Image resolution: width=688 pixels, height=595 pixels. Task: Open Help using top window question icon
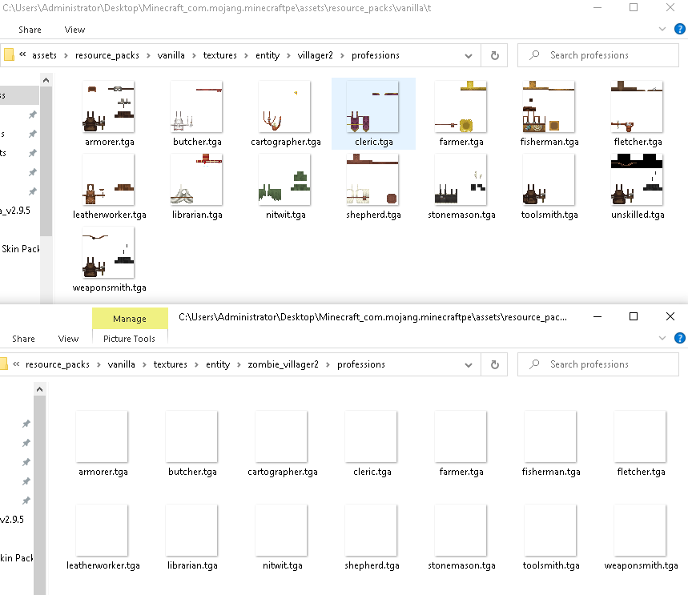coord(680,29)
